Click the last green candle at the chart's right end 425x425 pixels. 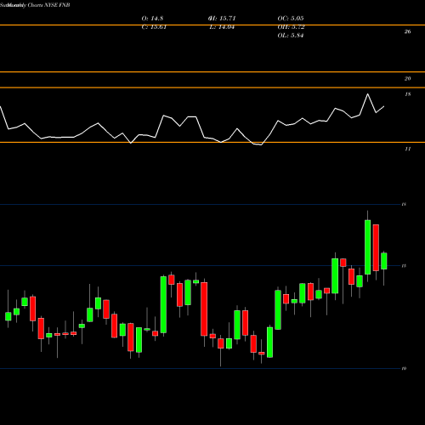pyautogui.click(x=384, y=261)
